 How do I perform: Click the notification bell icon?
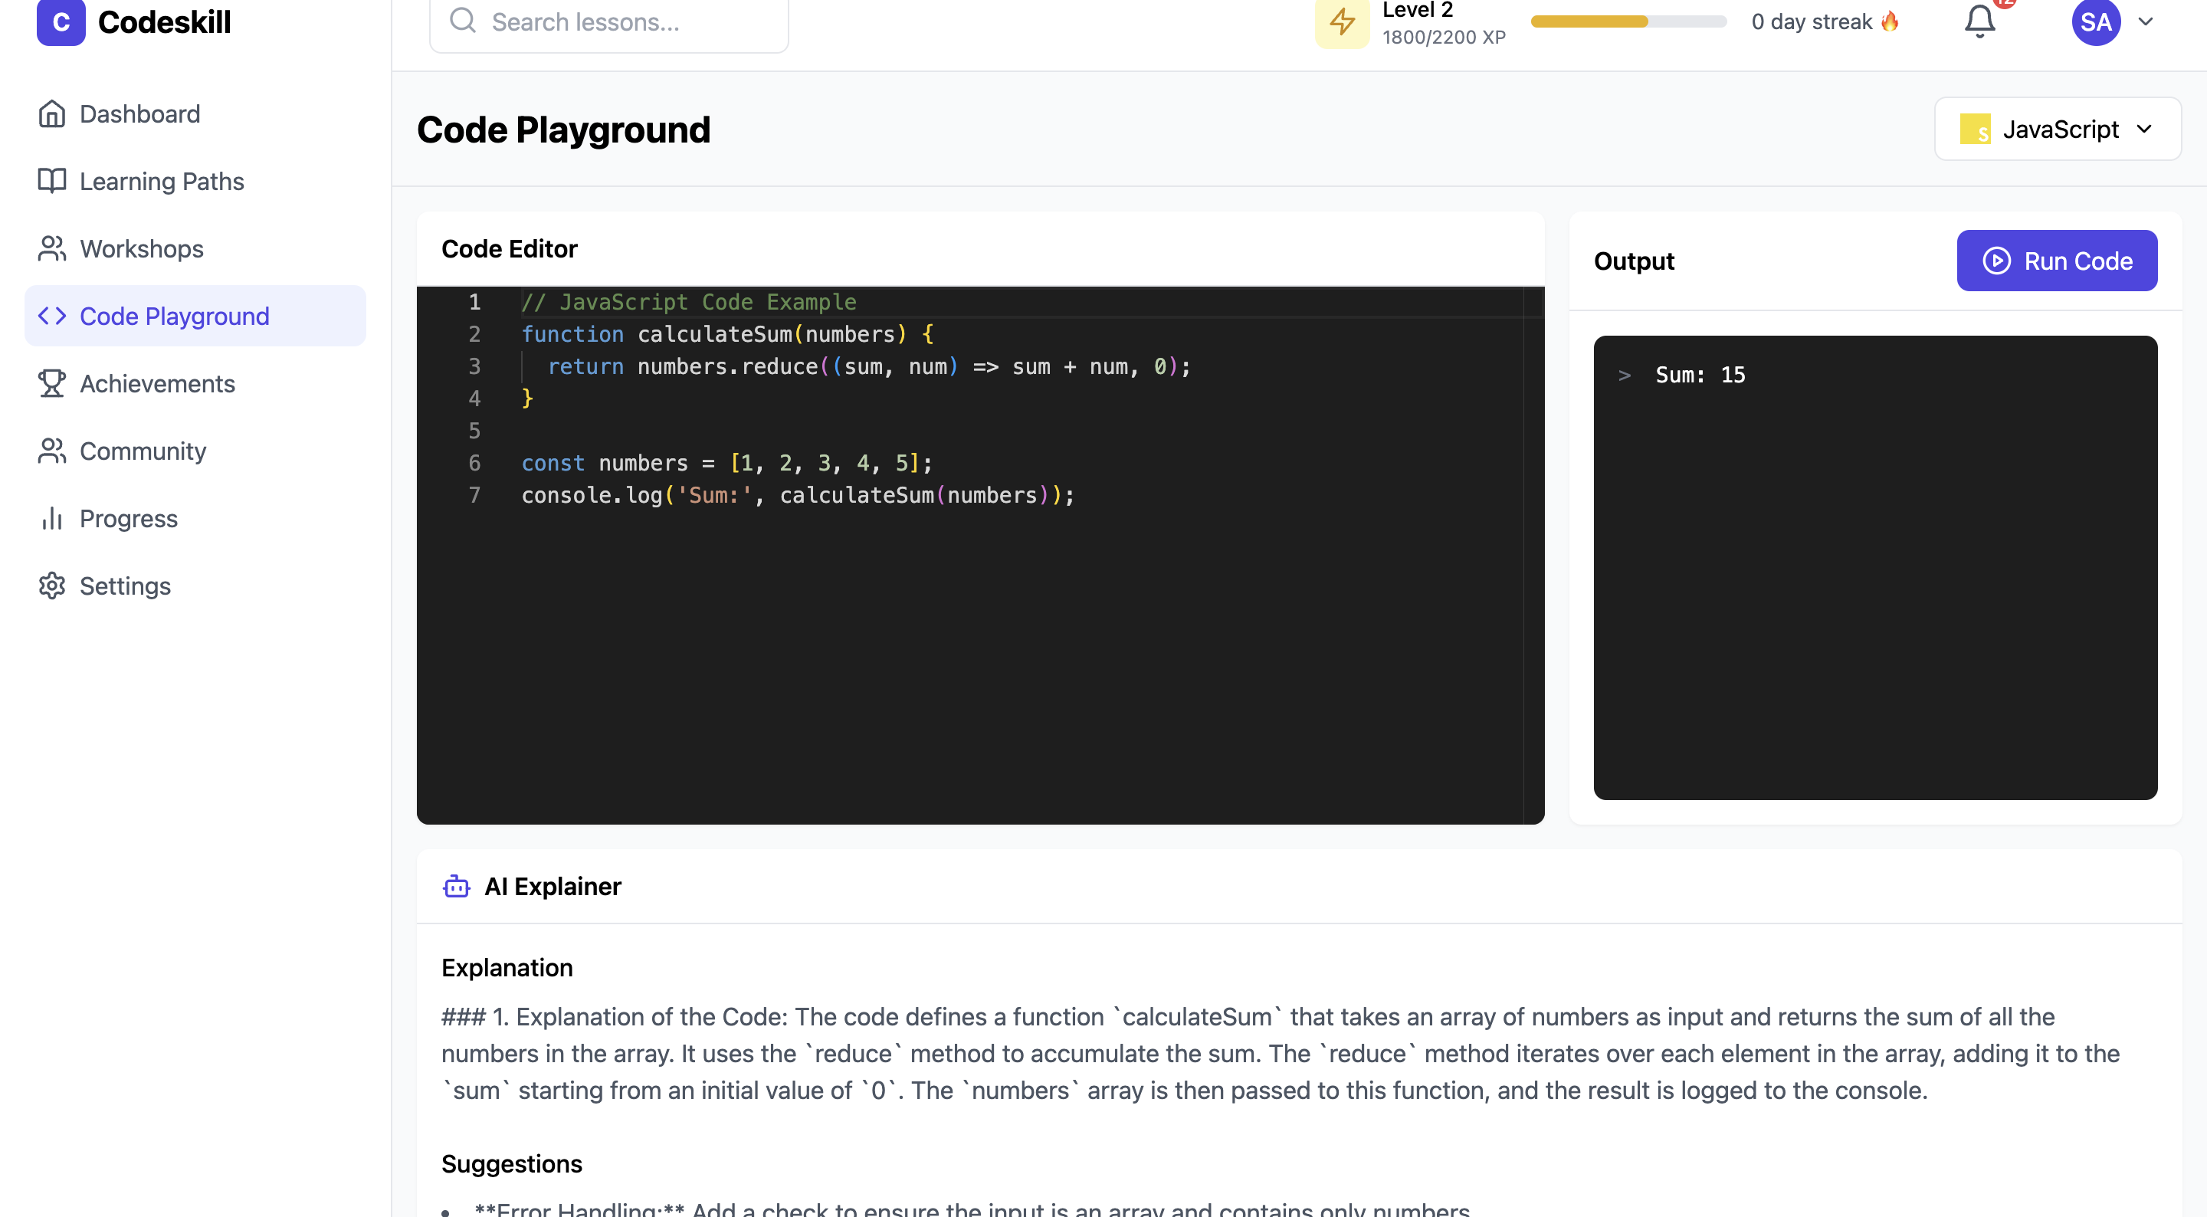click(x=1979, y=21)
